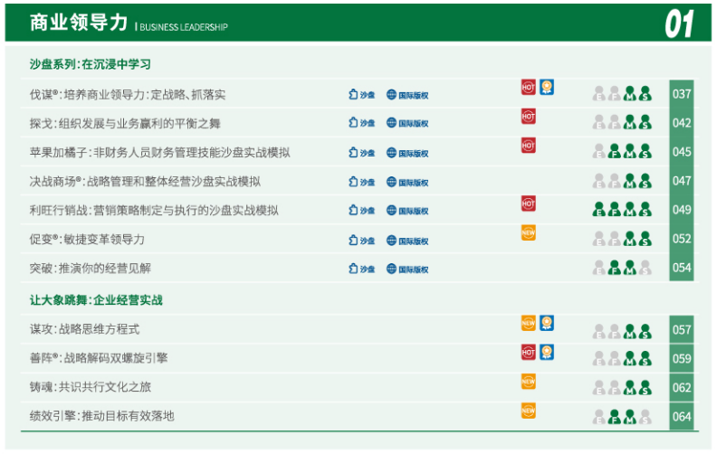Click the grey S person icon for 绩效引擎

[645, 417]
